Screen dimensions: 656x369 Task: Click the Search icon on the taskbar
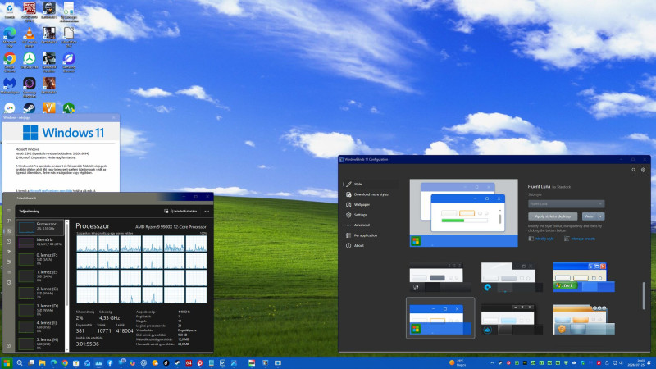19,362
